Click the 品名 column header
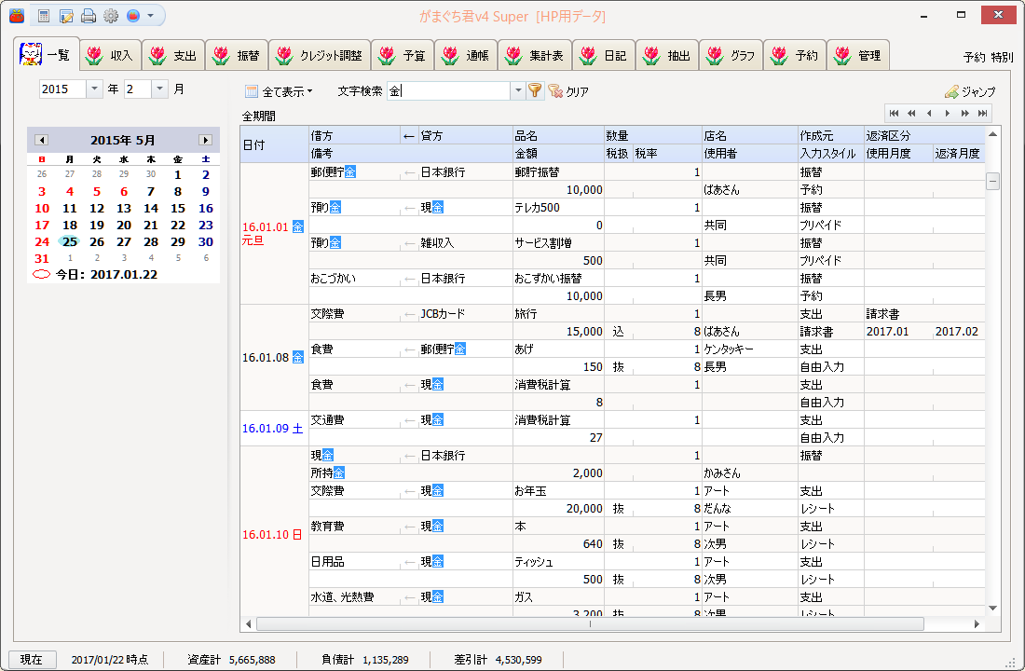The image size is (1025, 671). (x=559, y=135)
